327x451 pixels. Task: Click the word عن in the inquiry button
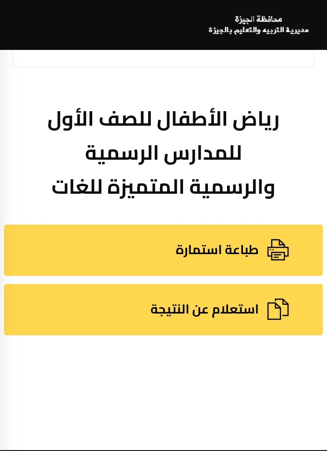(199, 309)
